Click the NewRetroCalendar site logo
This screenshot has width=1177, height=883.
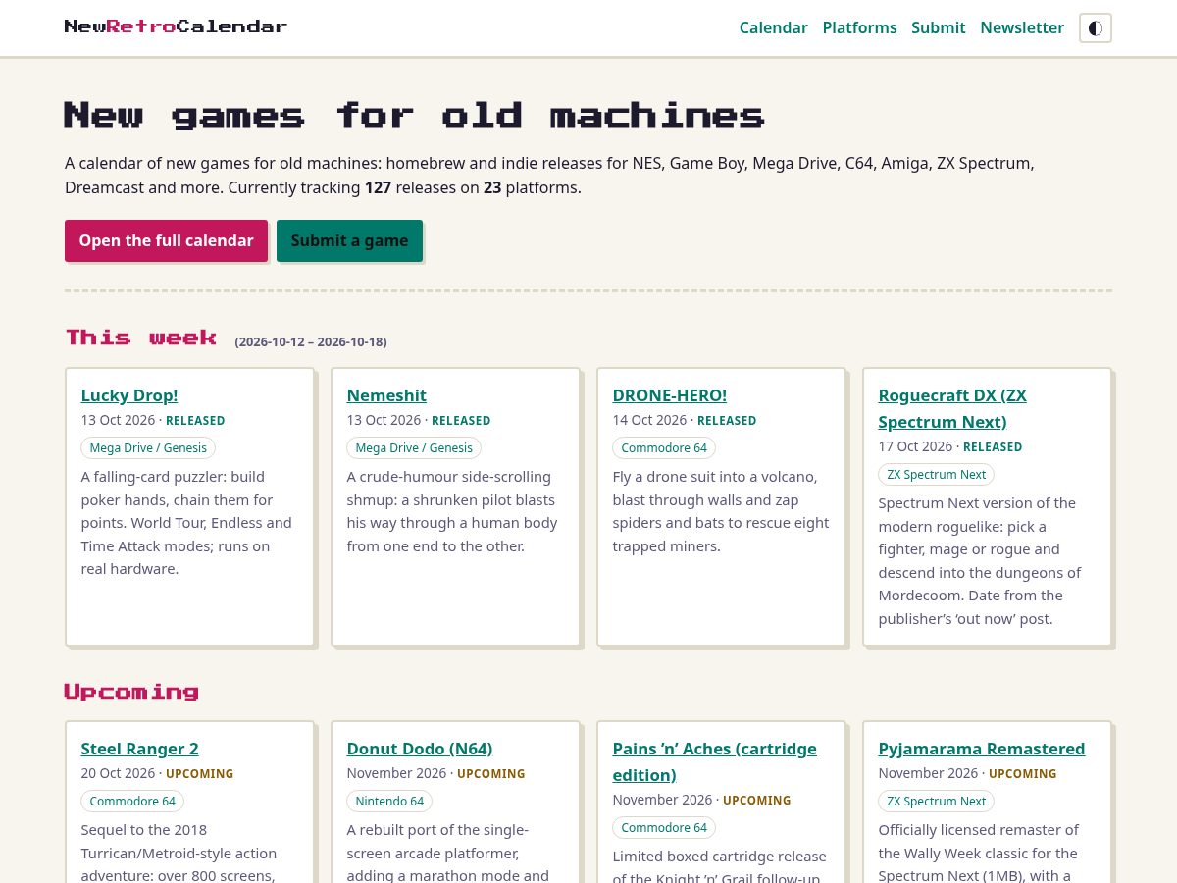pos(176,26)
